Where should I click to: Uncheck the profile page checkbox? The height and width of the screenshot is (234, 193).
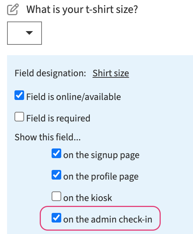click(56, 175)
